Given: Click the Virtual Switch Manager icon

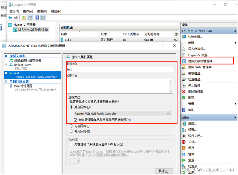Looking at the screenshot, I should (x=184, y=61).
